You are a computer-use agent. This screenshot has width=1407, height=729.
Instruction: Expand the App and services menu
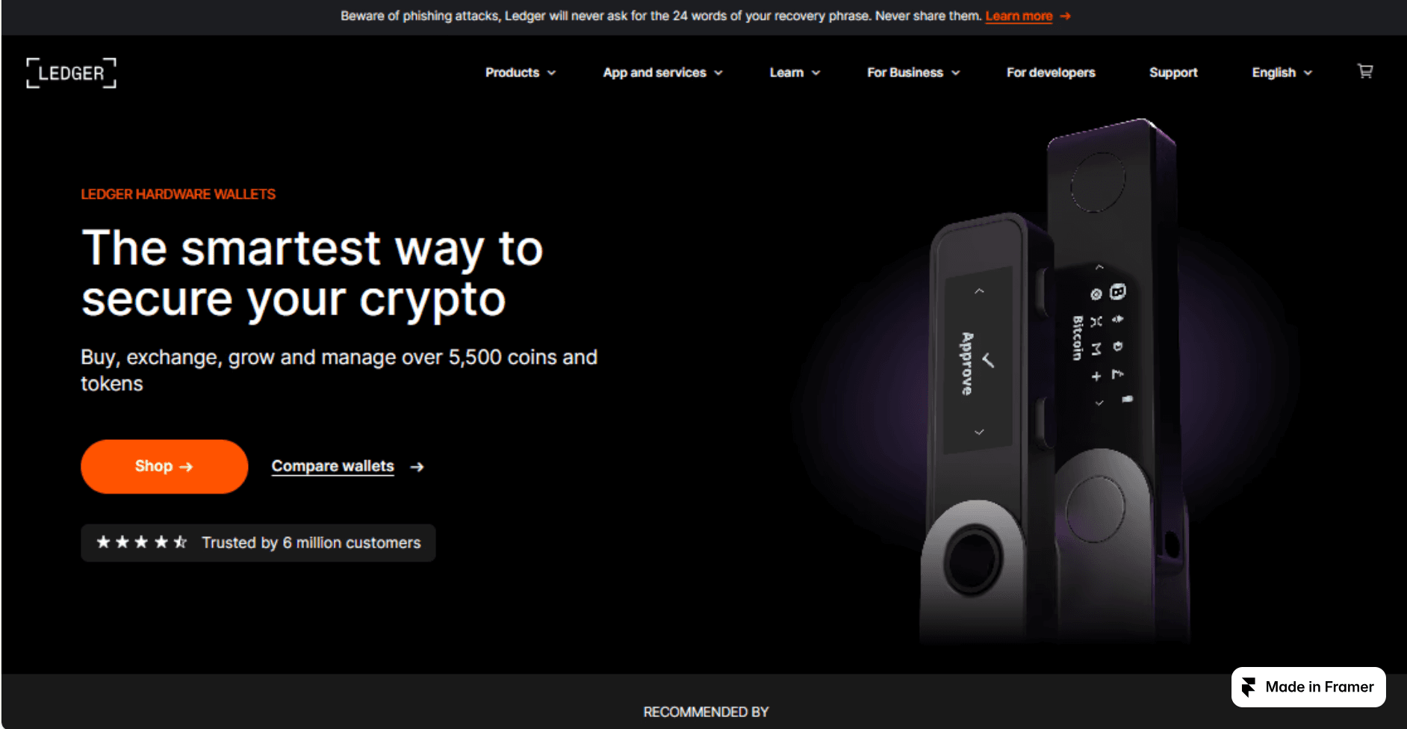point(663,72)
